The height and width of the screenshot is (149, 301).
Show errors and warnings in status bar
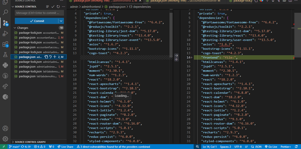click(40, 147)
